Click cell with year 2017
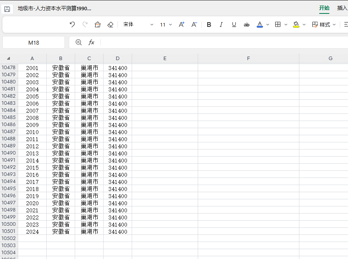This screenshot has width=348, height=259. [x=32, y=182]
